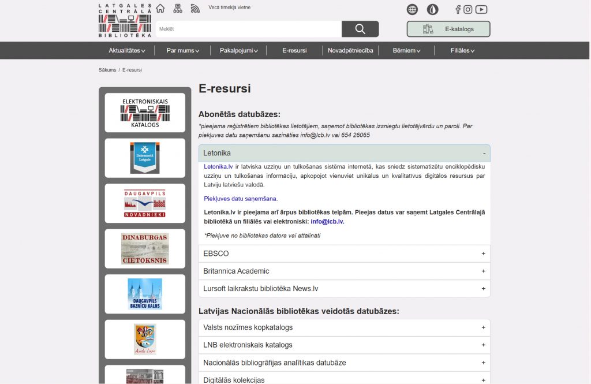The width and height of the screenshot is (591, 384).
Task: Click the magnifier search button
Action: click(360, 29)
